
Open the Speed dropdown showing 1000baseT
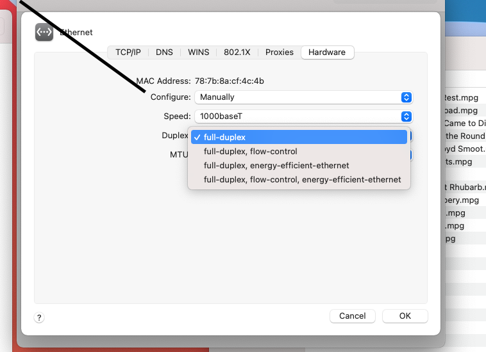(x=303, y=116)
